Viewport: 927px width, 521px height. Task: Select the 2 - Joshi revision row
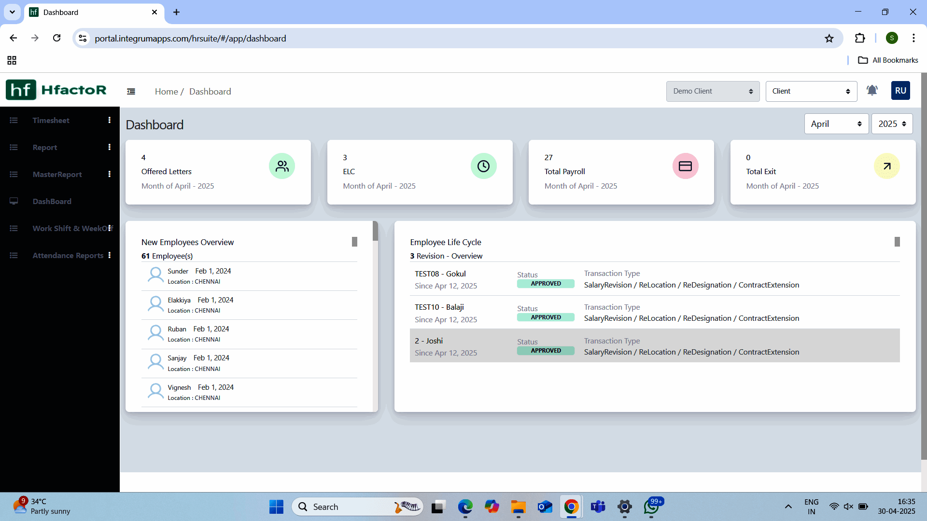pyautogui.click(x=654, y=346)
